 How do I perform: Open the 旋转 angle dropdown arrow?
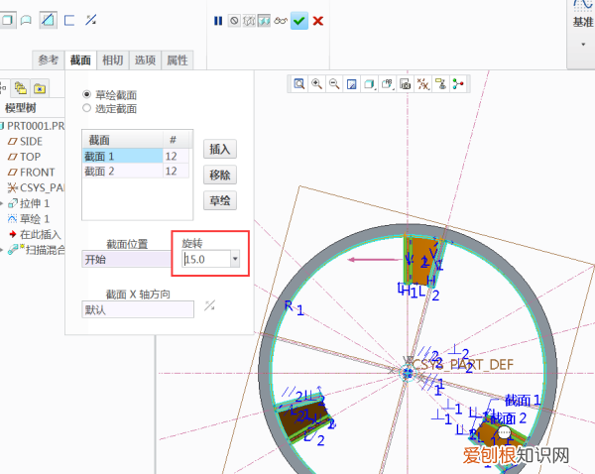[235, 259]
